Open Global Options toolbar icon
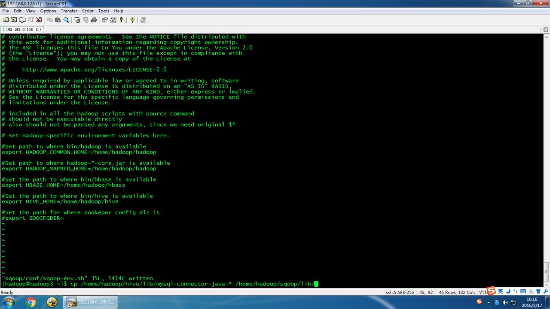The height and width of the screenshot is (309, 550). 113,20
